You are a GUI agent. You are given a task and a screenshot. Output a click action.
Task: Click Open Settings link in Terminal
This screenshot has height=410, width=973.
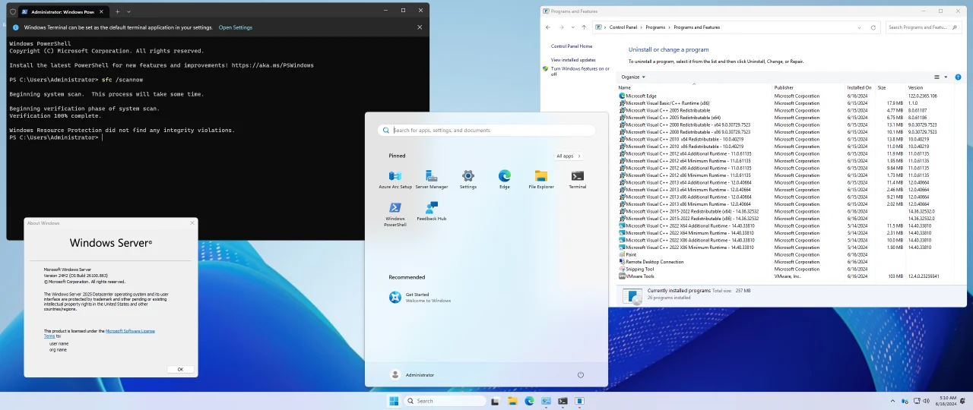(x=236, y=27)
